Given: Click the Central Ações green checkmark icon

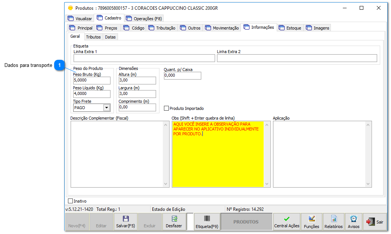Looking at the screenshot, I should [286, 218].
